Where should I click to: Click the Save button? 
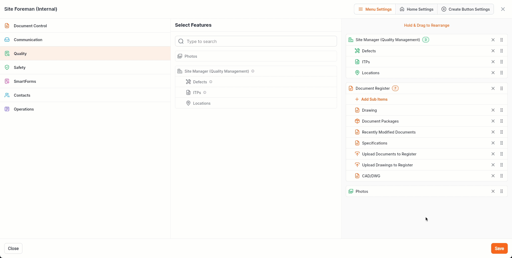point(499,248)
